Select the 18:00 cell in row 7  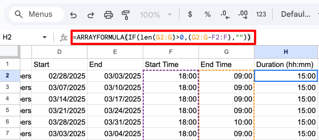pos(171,134)
